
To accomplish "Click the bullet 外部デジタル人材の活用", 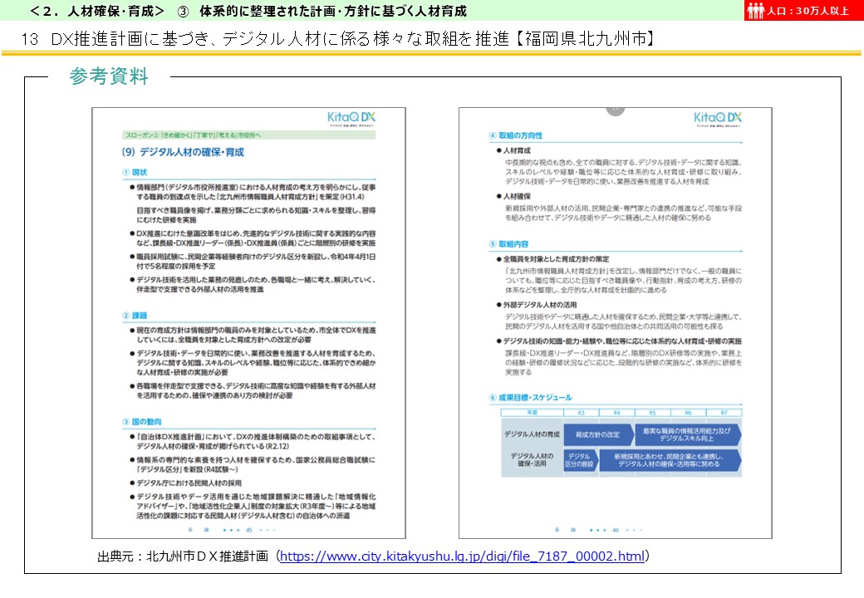I will click(537, 305).
